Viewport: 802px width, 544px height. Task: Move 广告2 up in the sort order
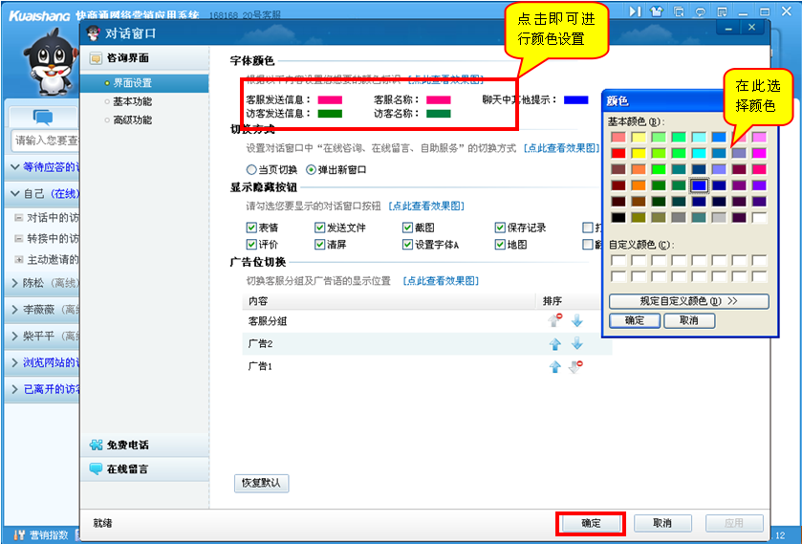point(555,344)
